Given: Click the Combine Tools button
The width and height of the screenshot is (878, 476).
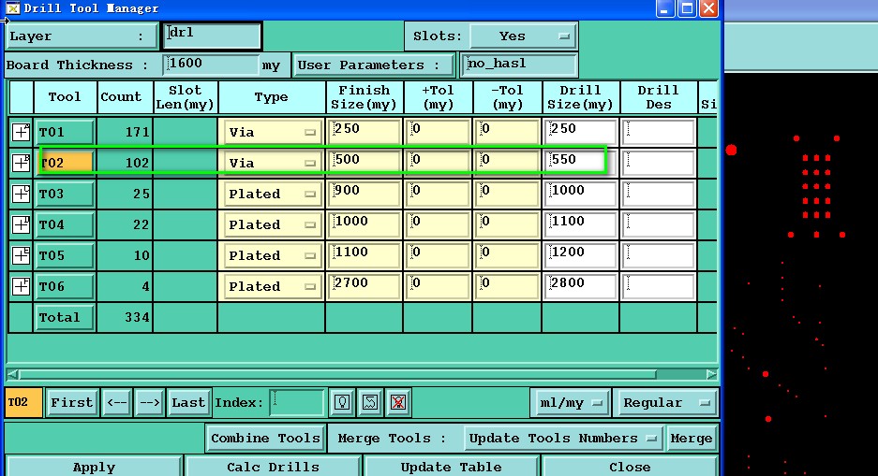Looking at the screenshot, I should coord(265,439).
